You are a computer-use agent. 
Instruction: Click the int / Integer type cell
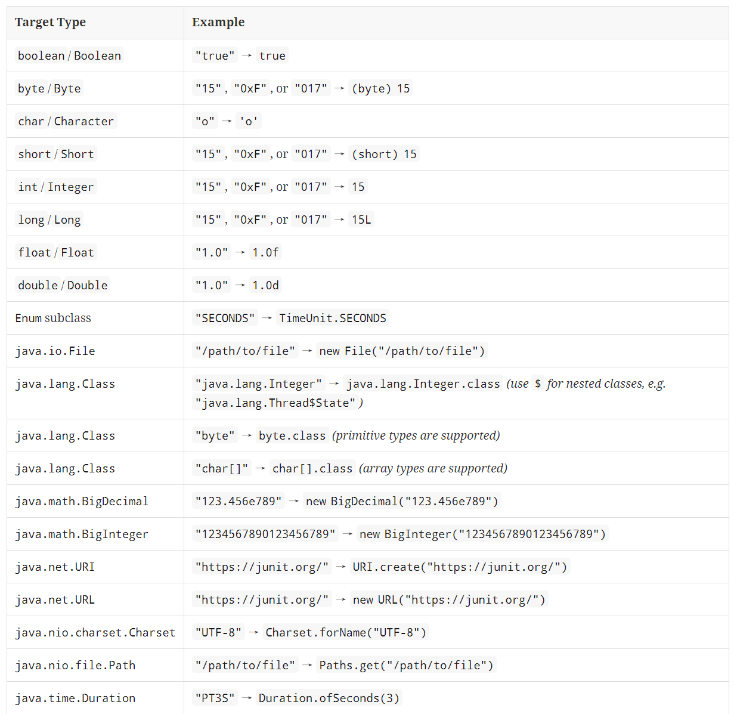[55, 187]
